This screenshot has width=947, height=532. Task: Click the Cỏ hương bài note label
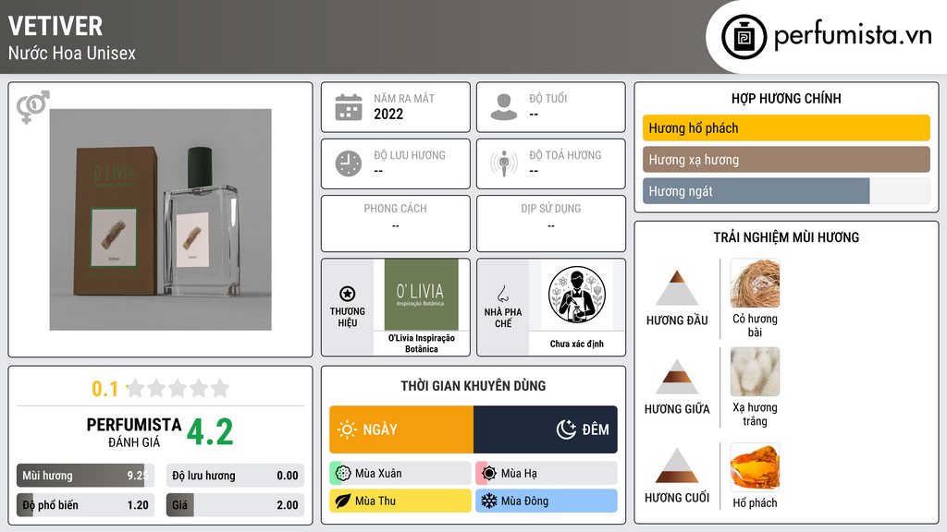coord(755,325)
